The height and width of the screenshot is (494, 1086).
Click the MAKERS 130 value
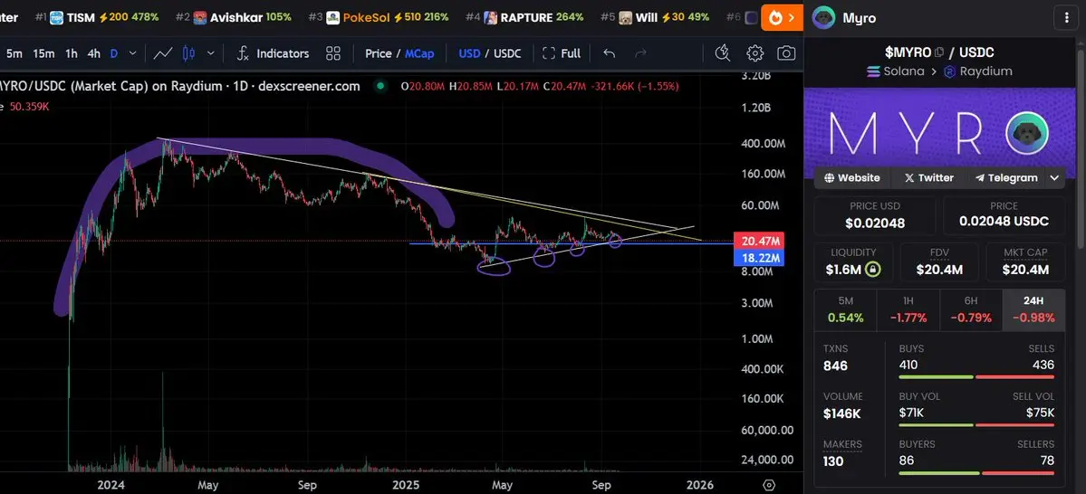[833, 461]
